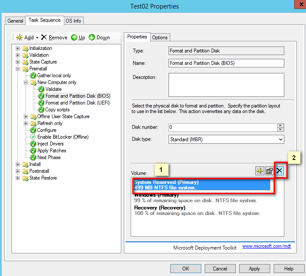Open the OS Info tab
Image resolution: width=306 pixels, height=276 pixels.
click(74, 20)
